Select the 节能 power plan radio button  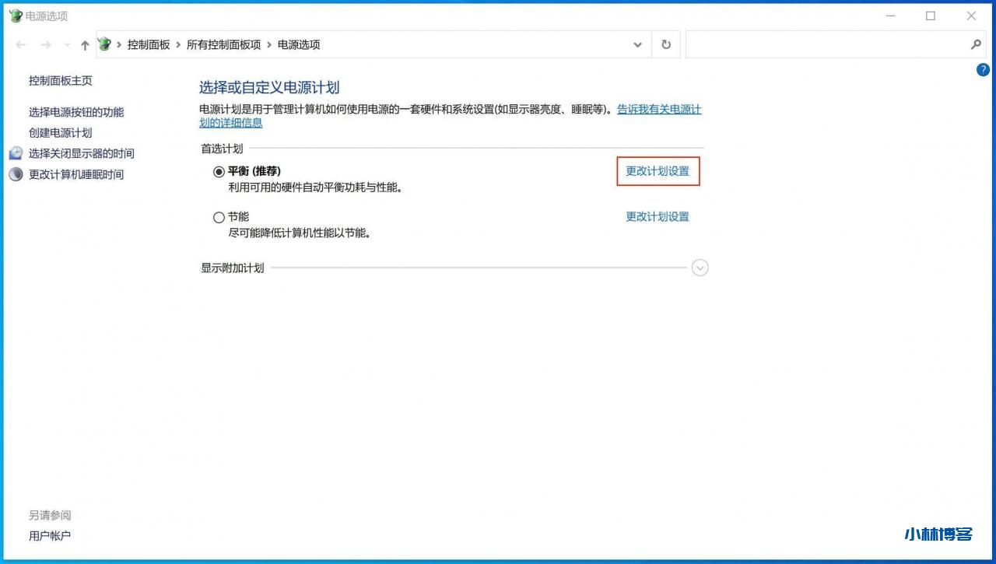click(219, 218)
